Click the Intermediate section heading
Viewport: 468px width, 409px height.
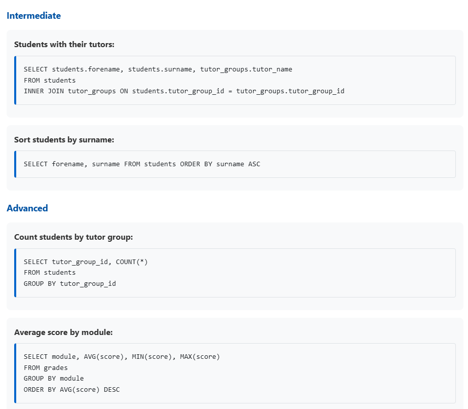(33, 16)
